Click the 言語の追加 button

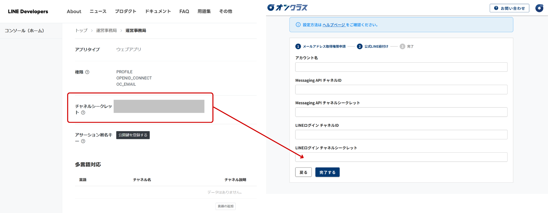pyautogui.click(x=225, y=206)
